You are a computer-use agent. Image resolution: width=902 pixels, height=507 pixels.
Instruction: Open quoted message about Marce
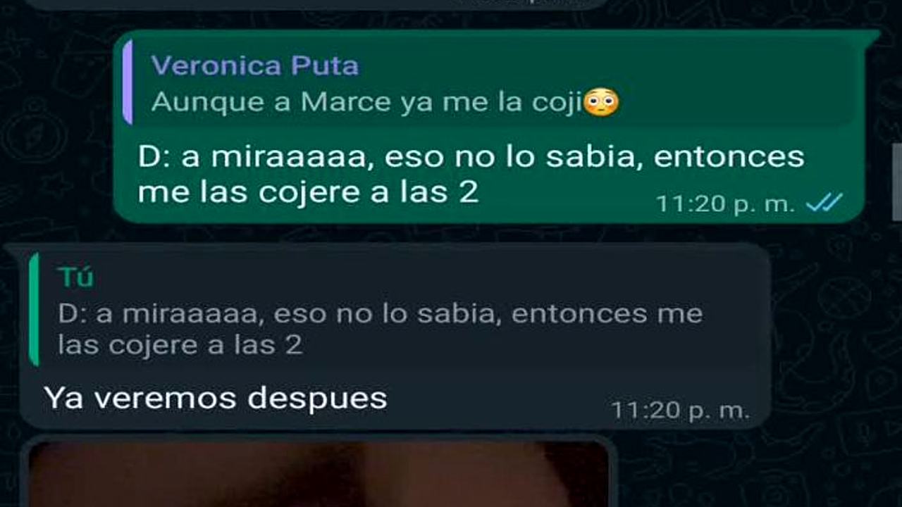tap(490, 82)
